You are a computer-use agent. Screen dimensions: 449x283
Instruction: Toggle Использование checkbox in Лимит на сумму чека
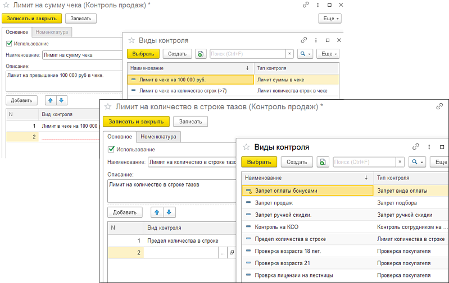point(9,43)
